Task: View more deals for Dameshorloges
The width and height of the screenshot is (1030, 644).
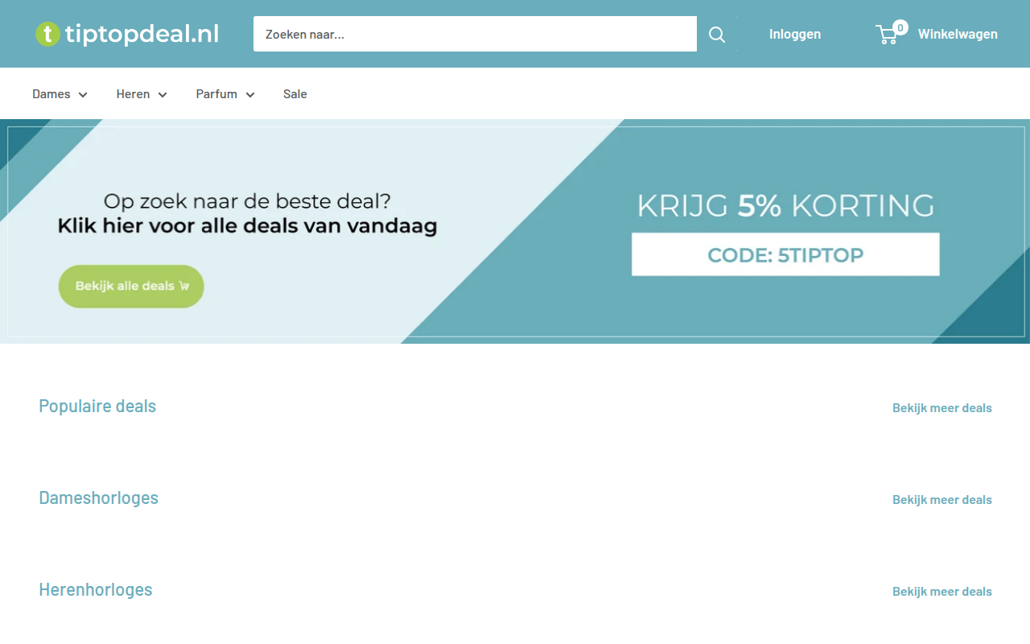Action: click(x=942, y=499)
